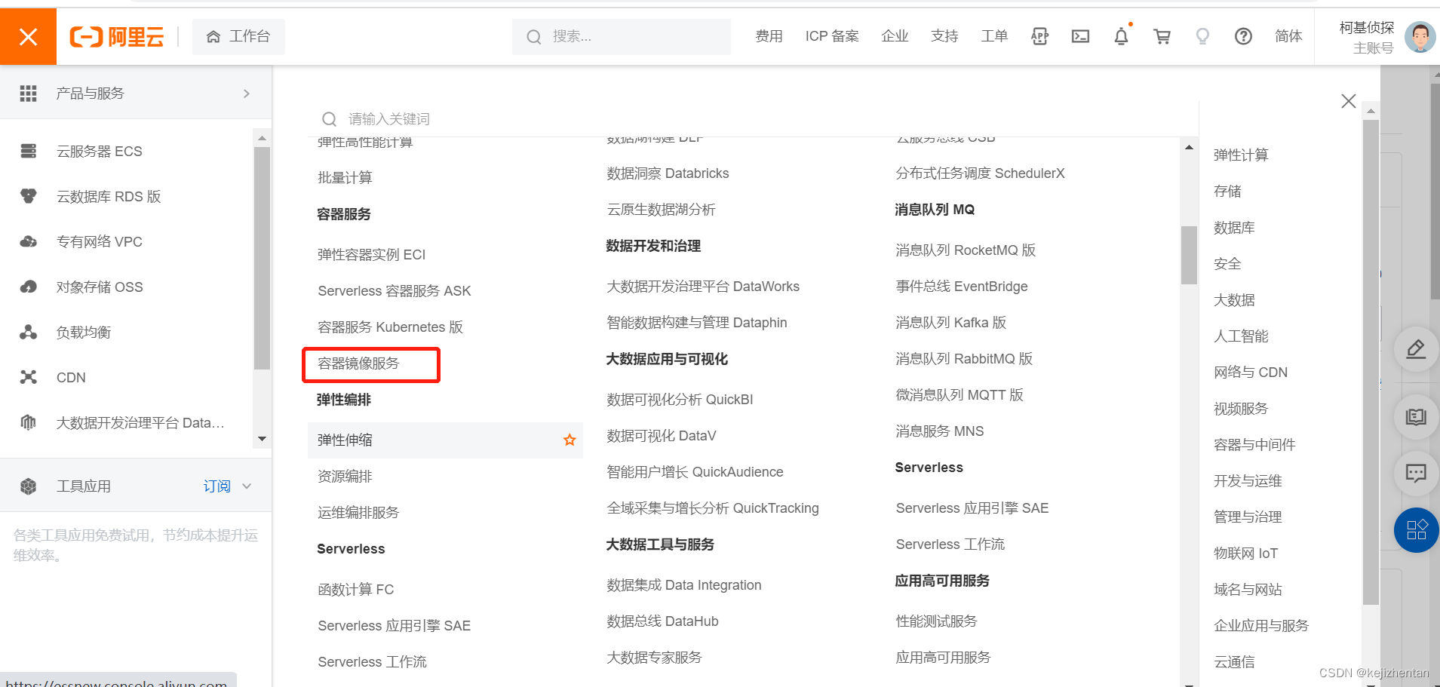Open the user avatar account menu
The width and height of the screenshot is (1440, 687).
click(1420, 37)
